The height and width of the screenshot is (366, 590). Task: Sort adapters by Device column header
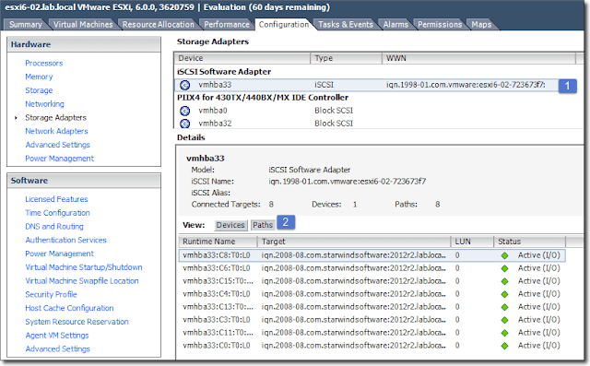click(242, 58)
